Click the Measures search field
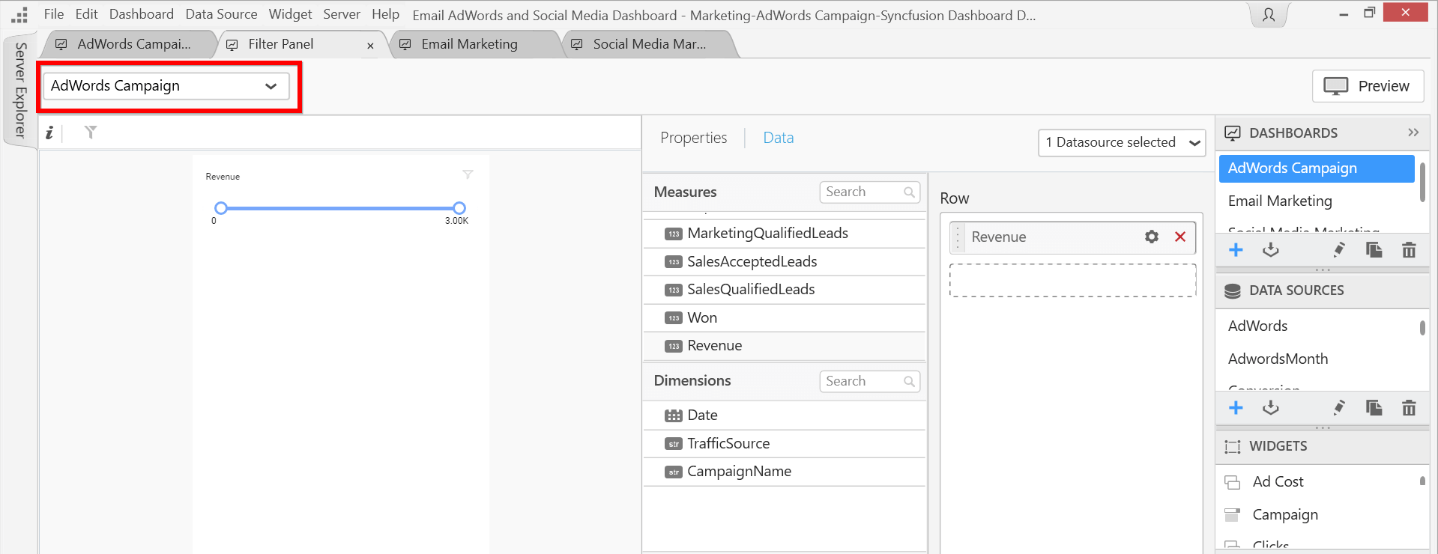Screen dimensions: 1438x554 (x=863, y=192)
